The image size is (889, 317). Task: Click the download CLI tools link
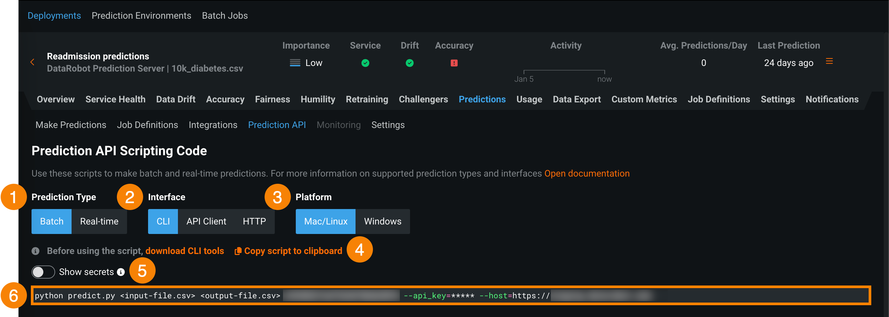(x=184, y=251)
